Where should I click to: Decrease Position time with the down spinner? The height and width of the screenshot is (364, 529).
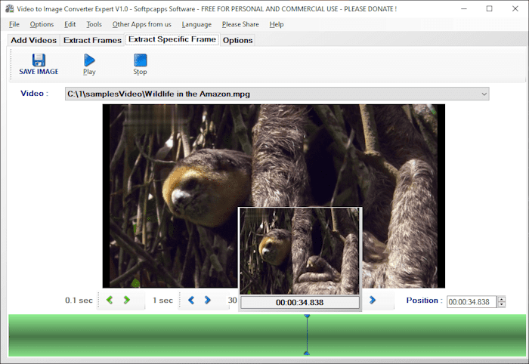pos(501,304)
